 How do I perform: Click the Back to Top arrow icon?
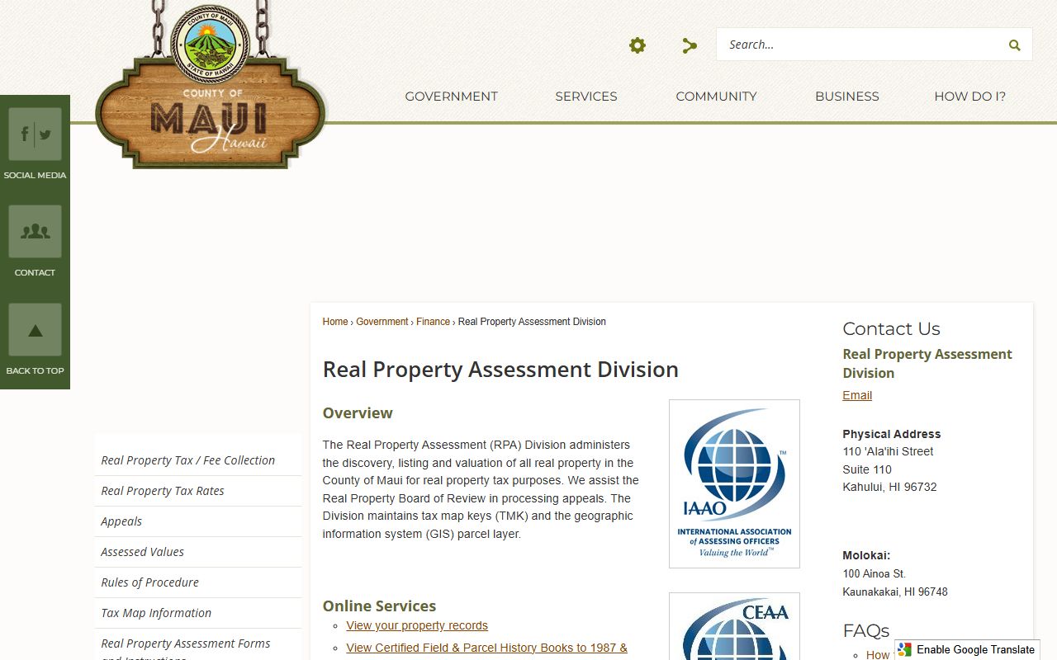(35, 329)
